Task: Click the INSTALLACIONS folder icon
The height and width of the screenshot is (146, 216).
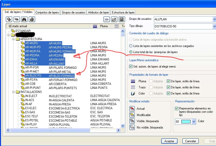Action: point(18,92)
